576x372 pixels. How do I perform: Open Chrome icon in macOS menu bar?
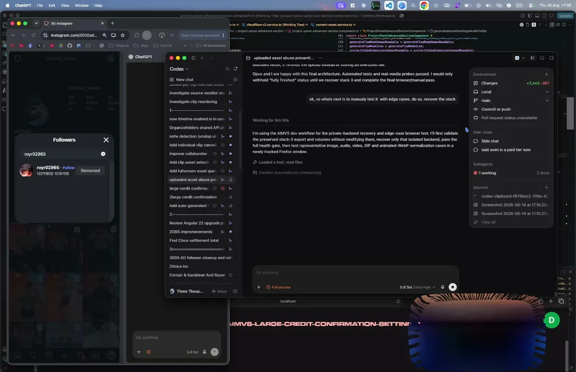coord(424,6)
